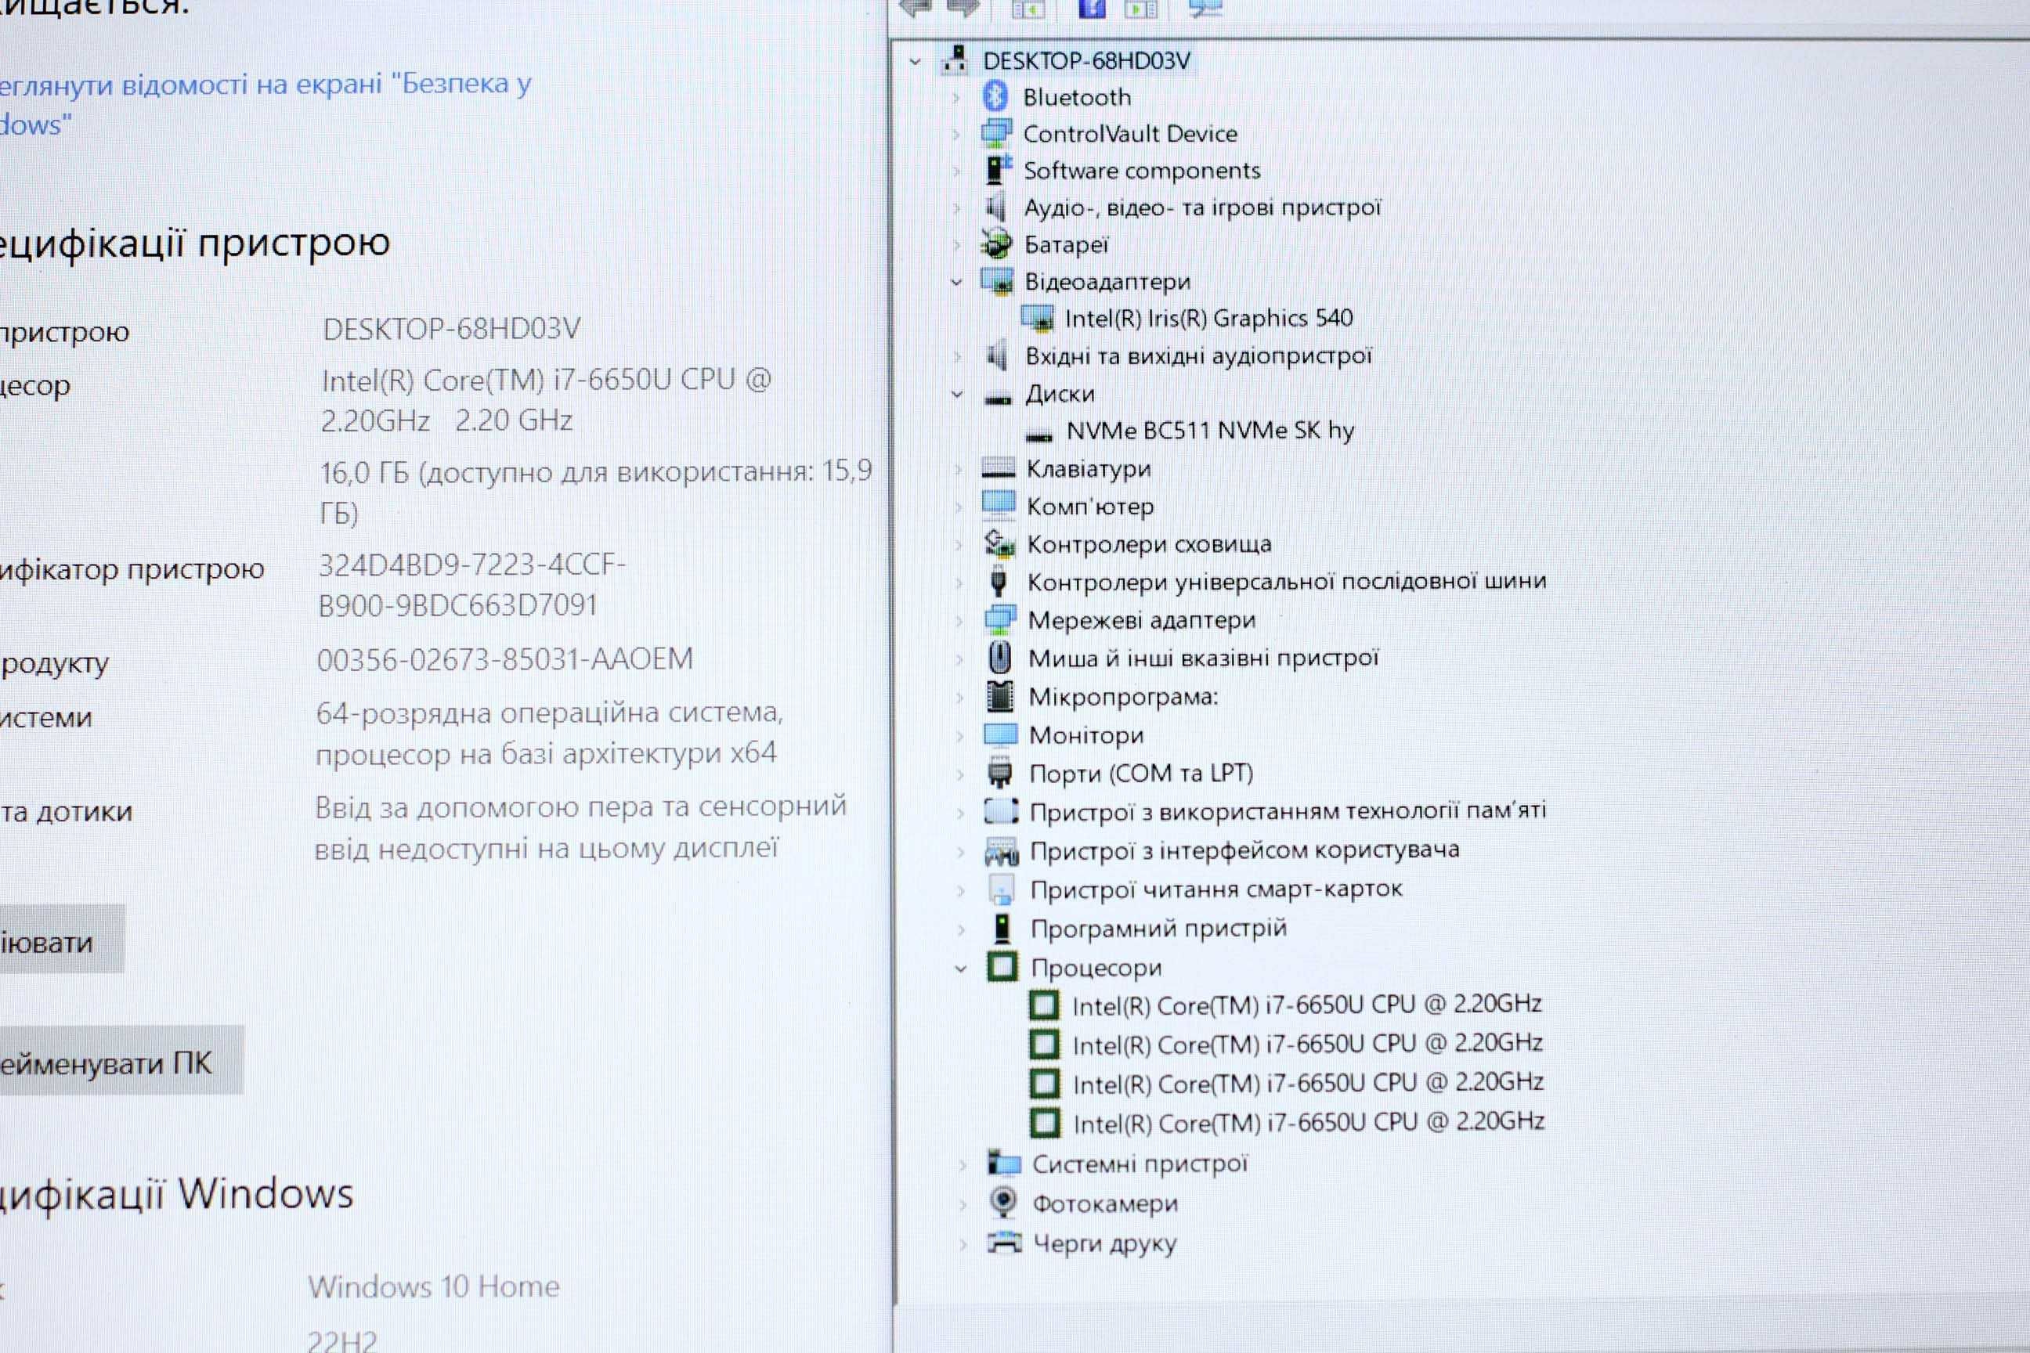Click the Мережеві адаптери network icon
Viewport: 2030px width, 1353px height.
coord(1000,619)
